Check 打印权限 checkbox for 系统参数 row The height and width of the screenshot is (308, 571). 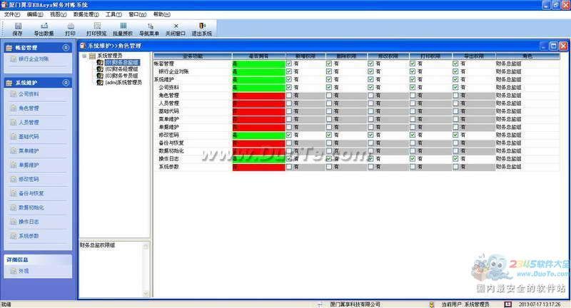(x=413, y=167)
